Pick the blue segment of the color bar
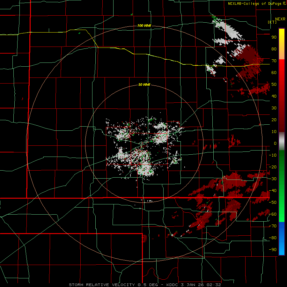The height and width of the screenshot is (287, 287). 282,238
